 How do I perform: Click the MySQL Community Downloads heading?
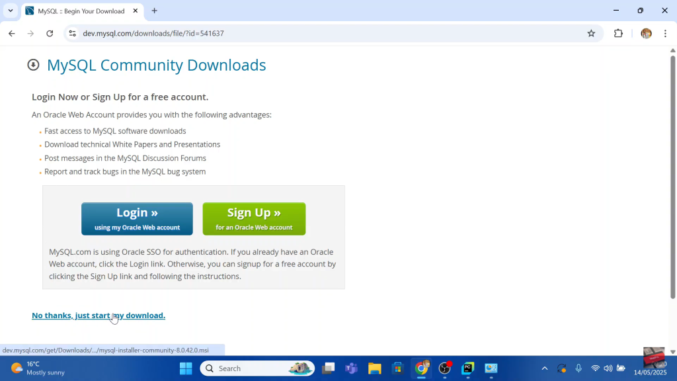(156, 65)
